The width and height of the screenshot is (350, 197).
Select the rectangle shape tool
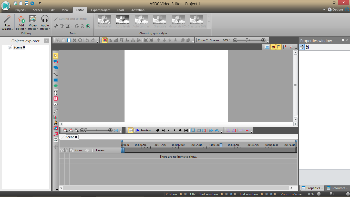(x=56, y=80)
